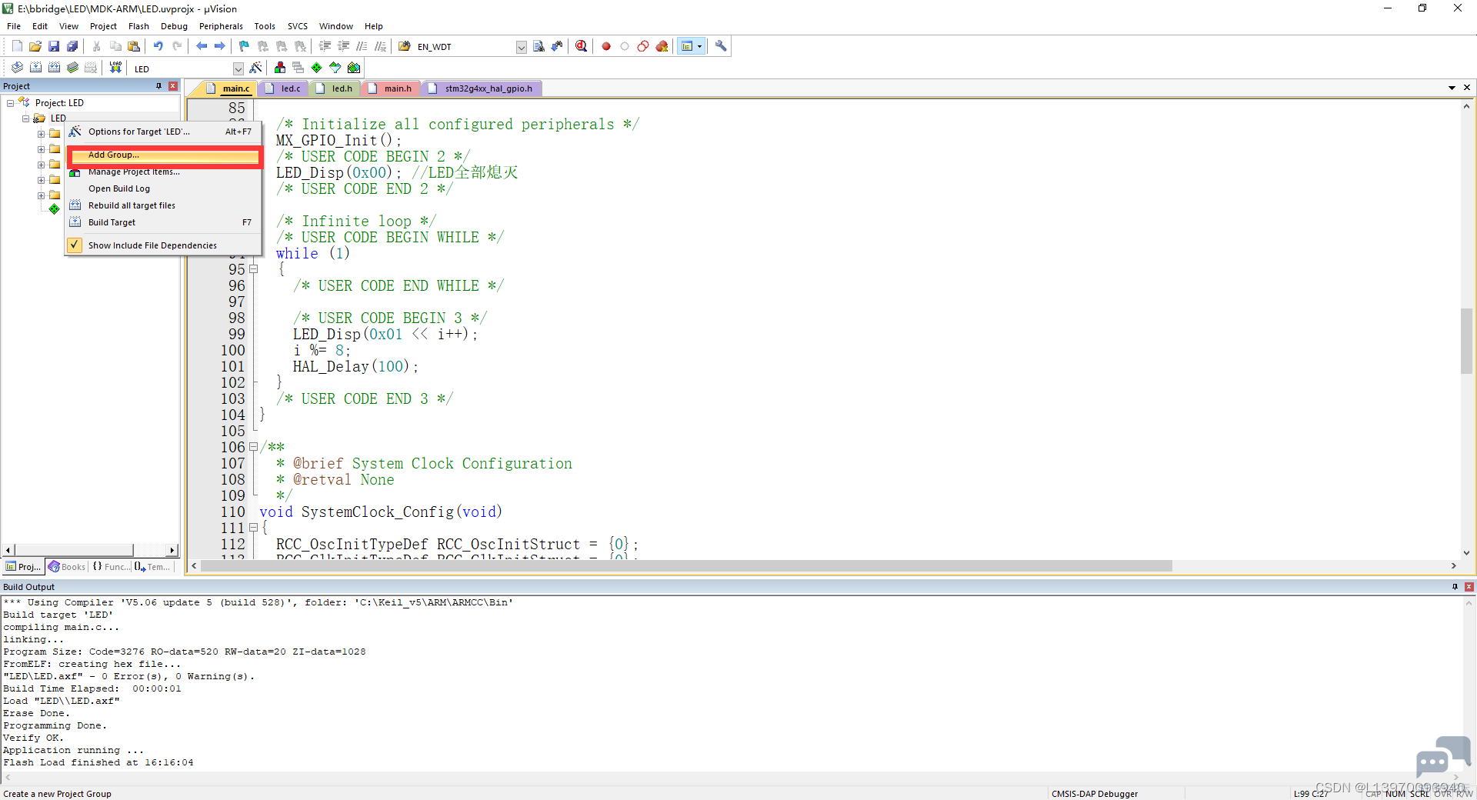The width and height of the screenshot is (1477, 800).
Task: Open the LED target selection dropdown
Action: tap(238, 68)
